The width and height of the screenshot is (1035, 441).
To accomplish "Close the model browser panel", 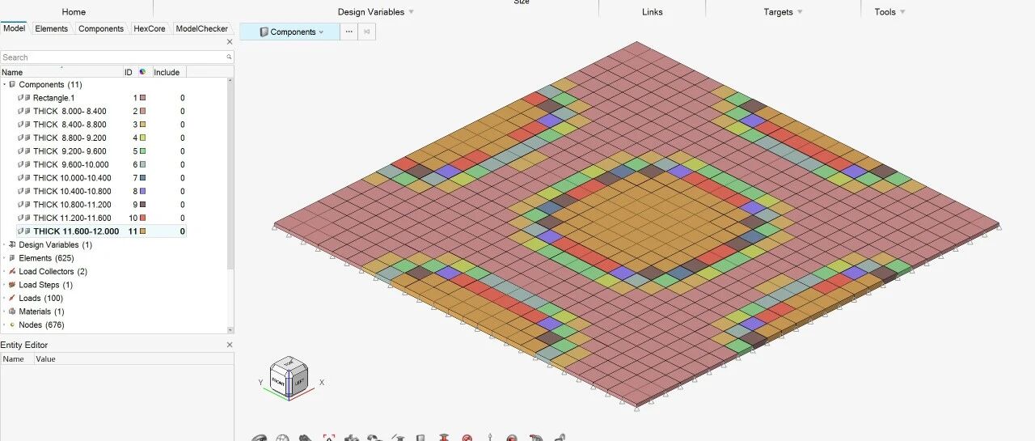I will click(x=229, y=42).
